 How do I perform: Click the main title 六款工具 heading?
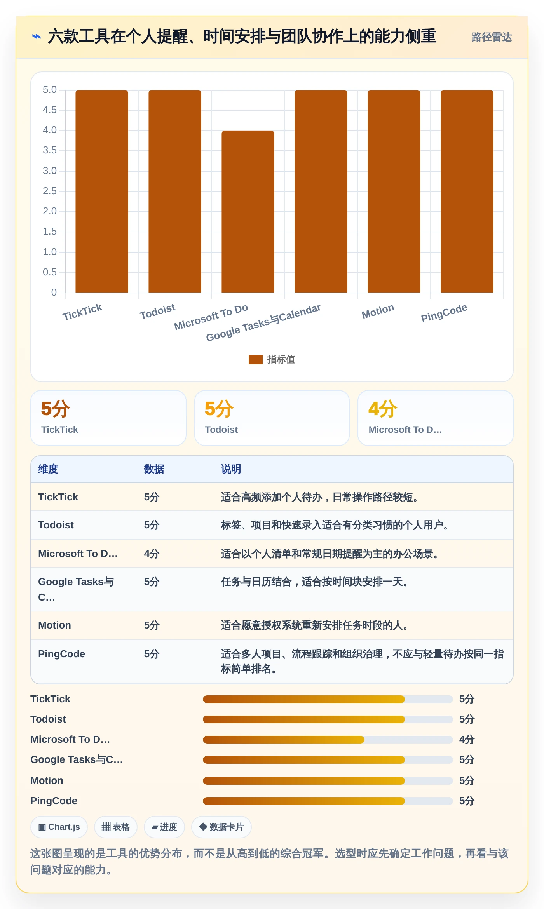click(x=242, y=37)
